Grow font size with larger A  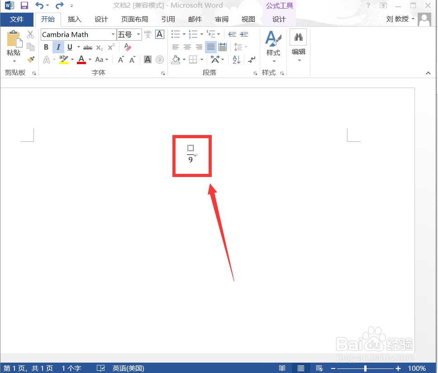[x=121, y=60]
